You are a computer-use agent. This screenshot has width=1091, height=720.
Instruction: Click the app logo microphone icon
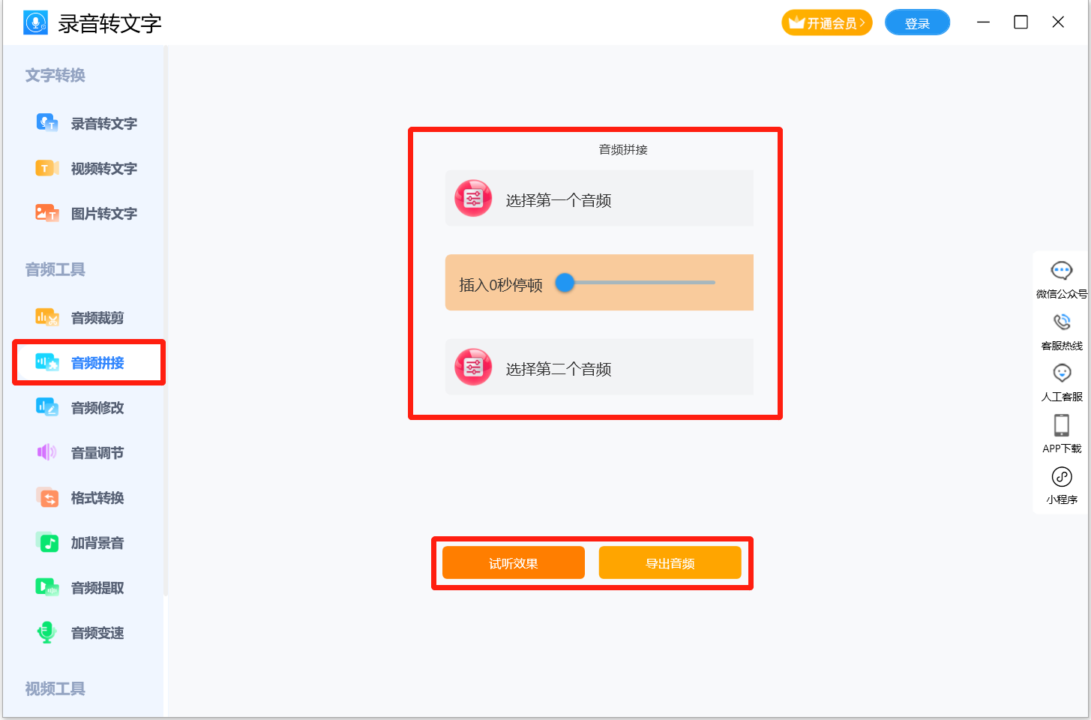click(35, 22)
